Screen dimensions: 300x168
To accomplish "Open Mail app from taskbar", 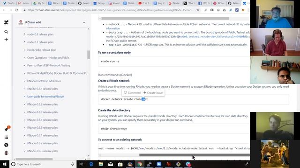I will [x=111, y=164].
